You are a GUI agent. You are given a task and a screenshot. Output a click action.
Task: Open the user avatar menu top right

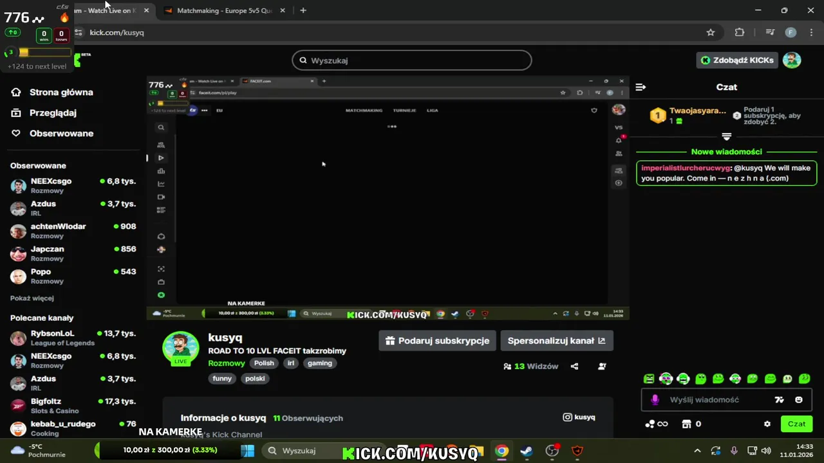tap(792, 60)
